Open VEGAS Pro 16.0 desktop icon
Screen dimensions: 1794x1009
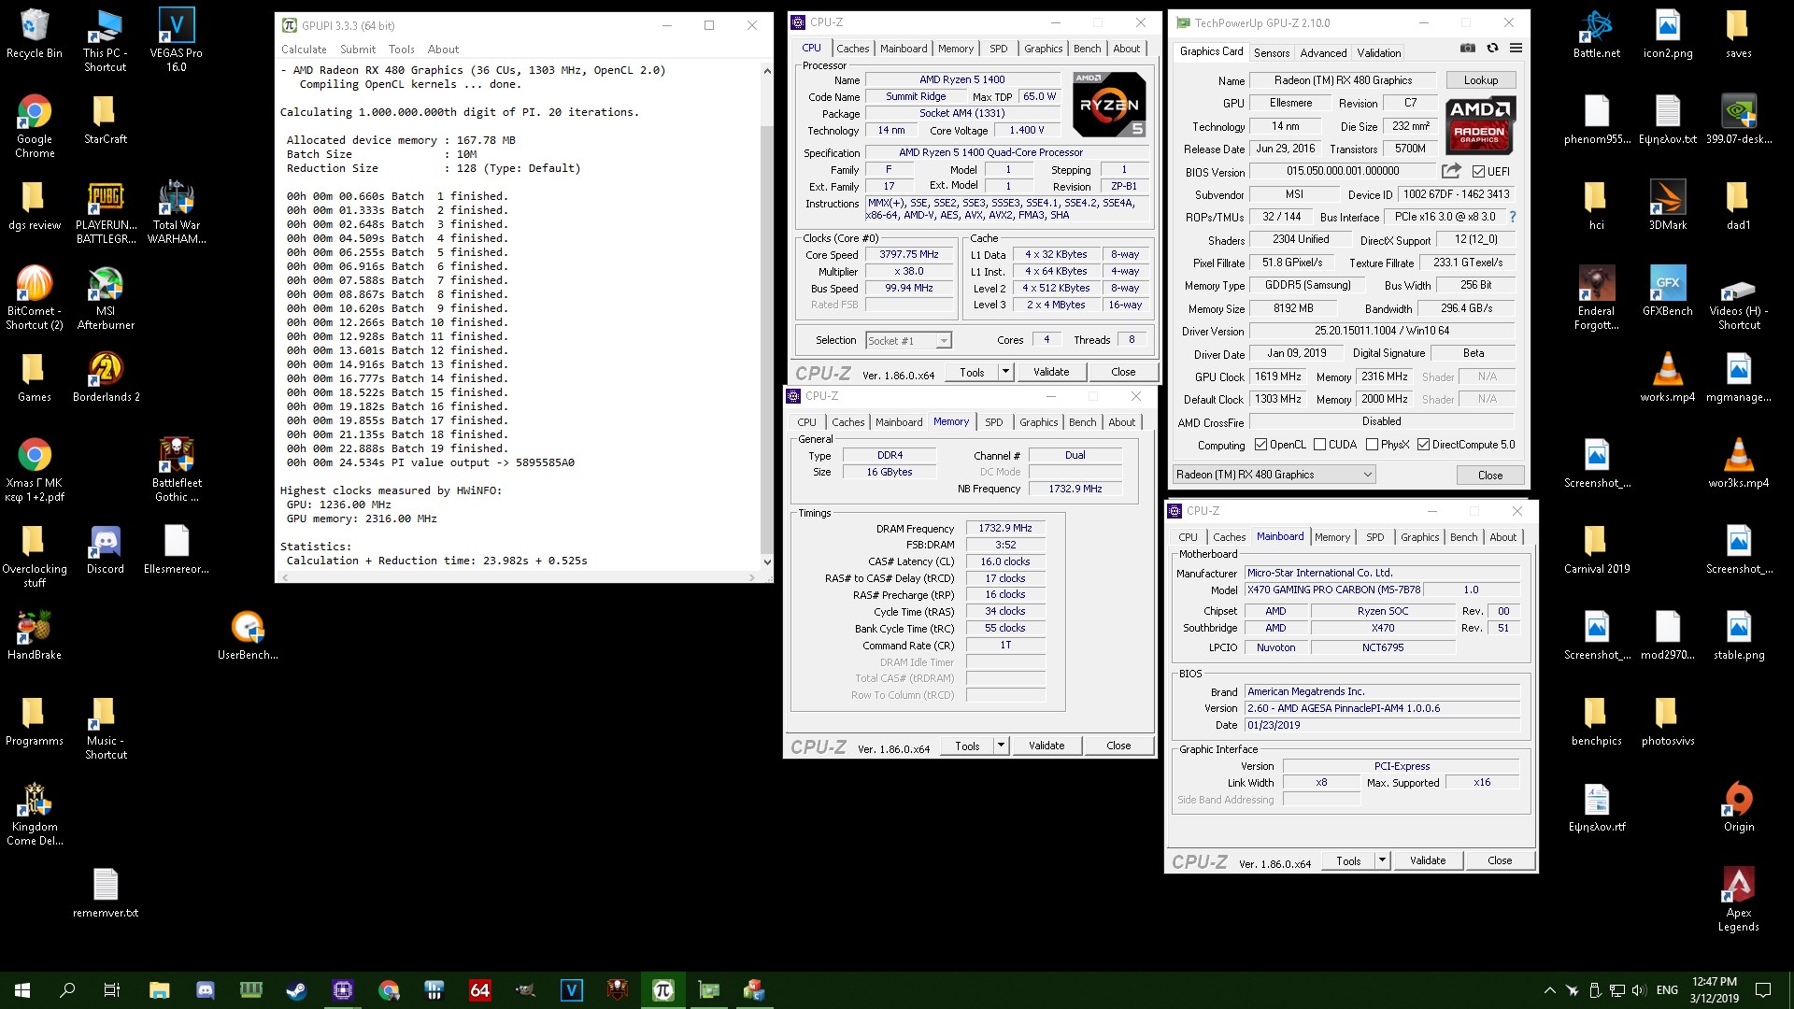[177, 40]
